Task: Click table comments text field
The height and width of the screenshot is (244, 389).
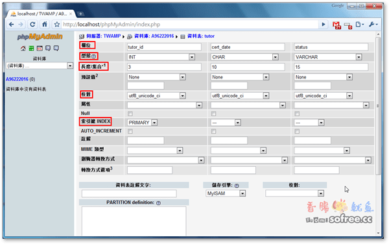Action: point(129,193)
